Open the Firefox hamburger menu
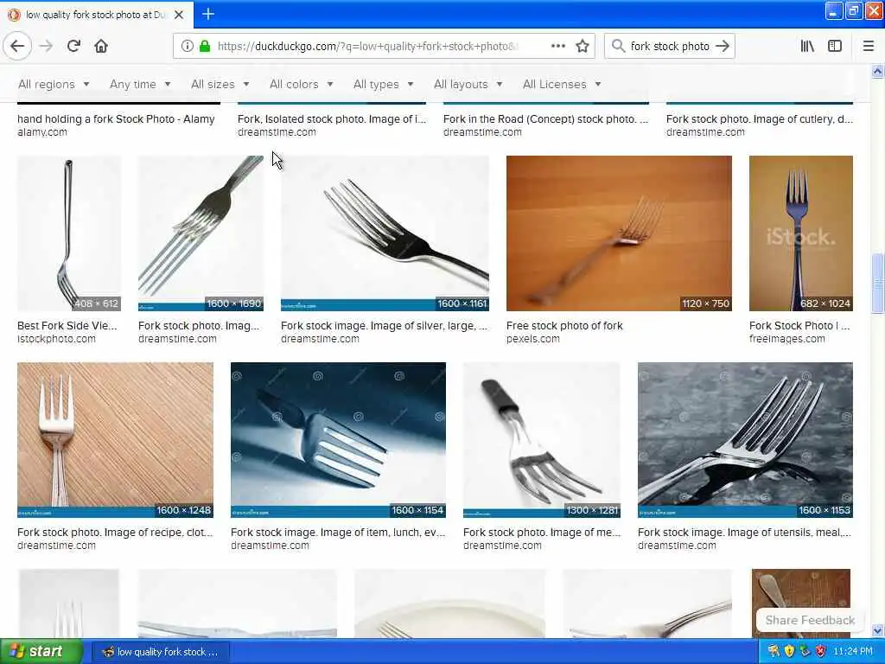 pos(868,46)
